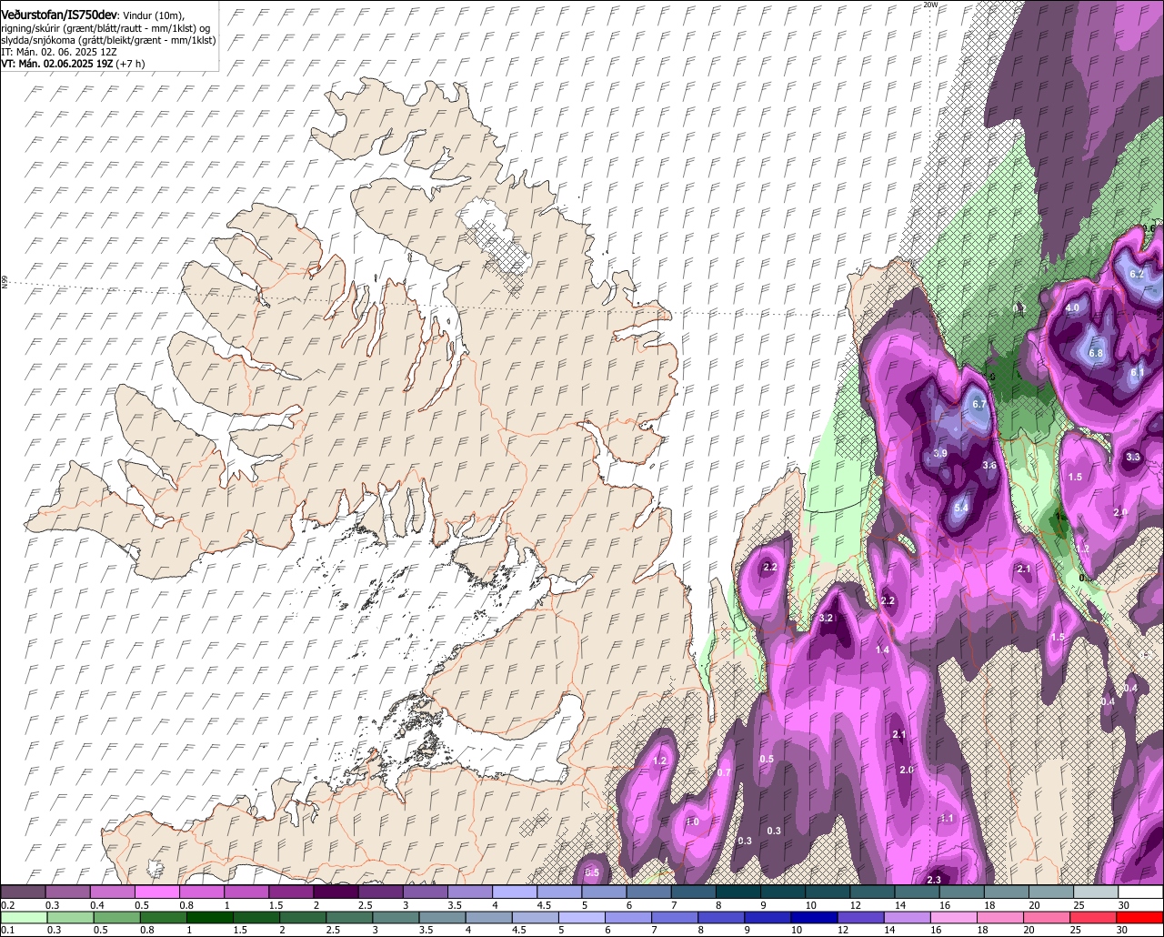The image size is (1164, 937).
Task: Click the lavender 14 swatch in lower legend
Action: pos(908,917)
